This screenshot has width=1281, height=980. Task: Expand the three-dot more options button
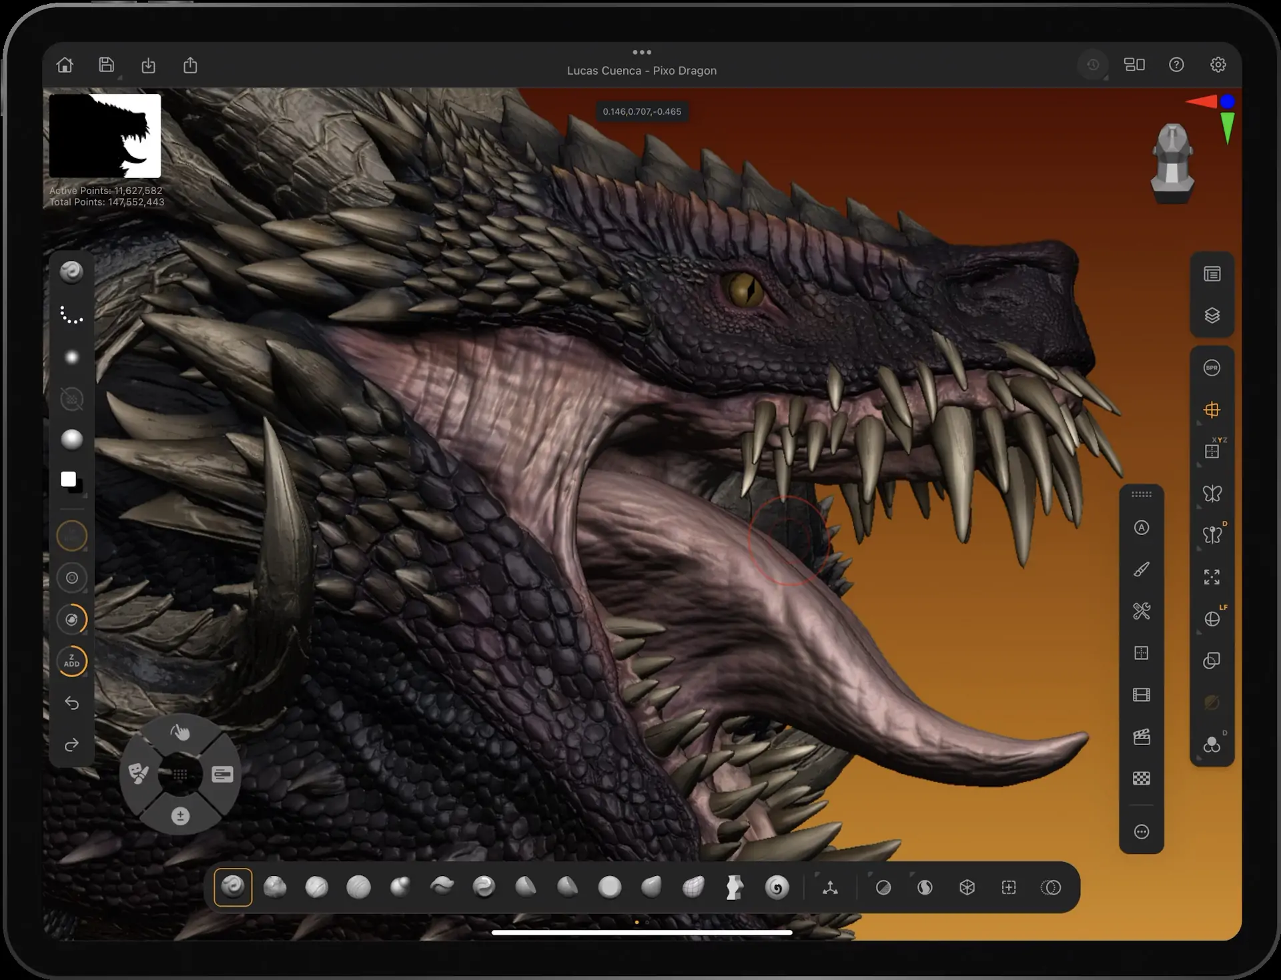pos(1142,832)
